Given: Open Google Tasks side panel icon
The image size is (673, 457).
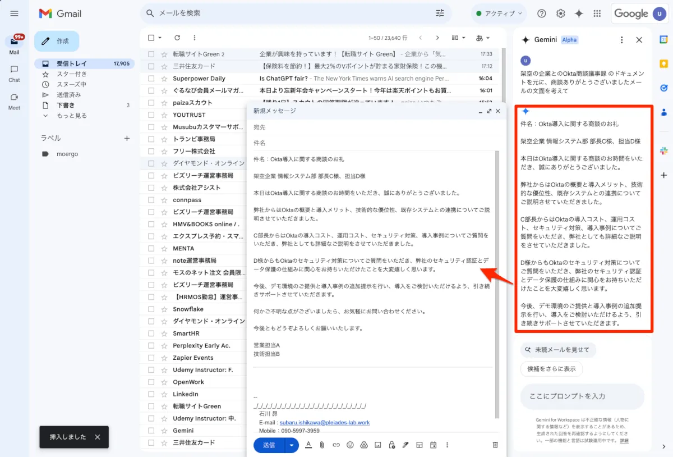Looking at the screenshot, I should point(663,88).
